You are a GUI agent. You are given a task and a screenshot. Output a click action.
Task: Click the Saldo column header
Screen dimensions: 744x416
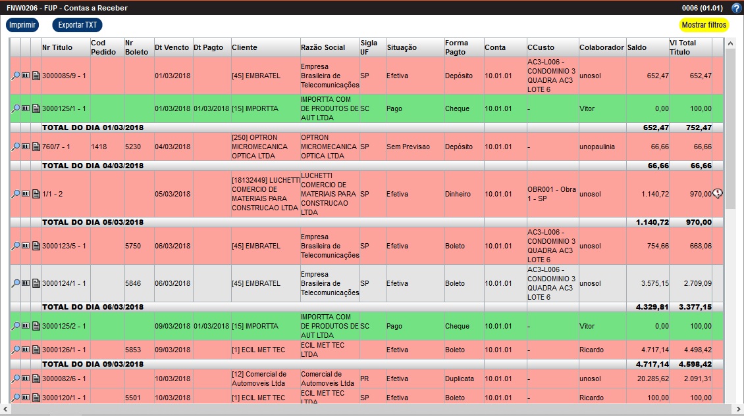click(637, 47)
